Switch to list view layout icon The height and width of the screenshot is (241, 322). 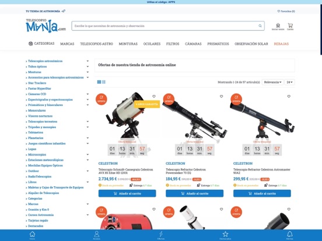[x=104, y=82]
